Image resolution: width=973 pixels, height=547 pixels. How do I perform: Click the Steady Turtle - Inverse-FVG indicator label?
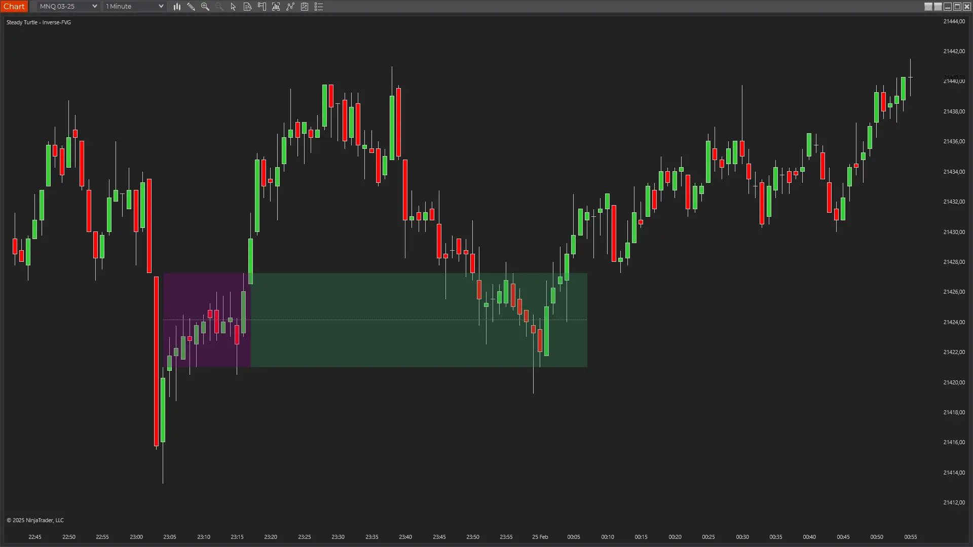coord(39,22)
